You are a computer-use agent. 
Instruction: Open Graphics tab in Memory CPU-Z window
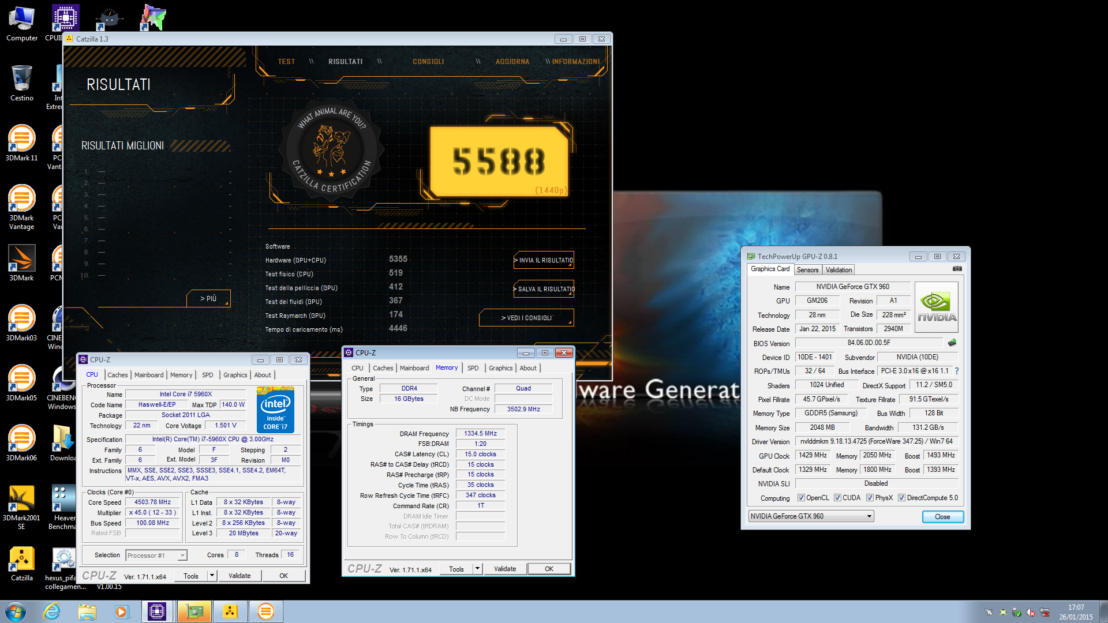click(500, 368)
